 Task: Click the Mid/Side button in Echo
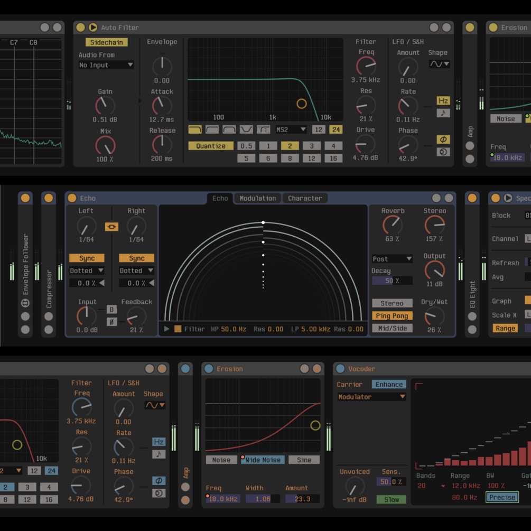point(392,328)
